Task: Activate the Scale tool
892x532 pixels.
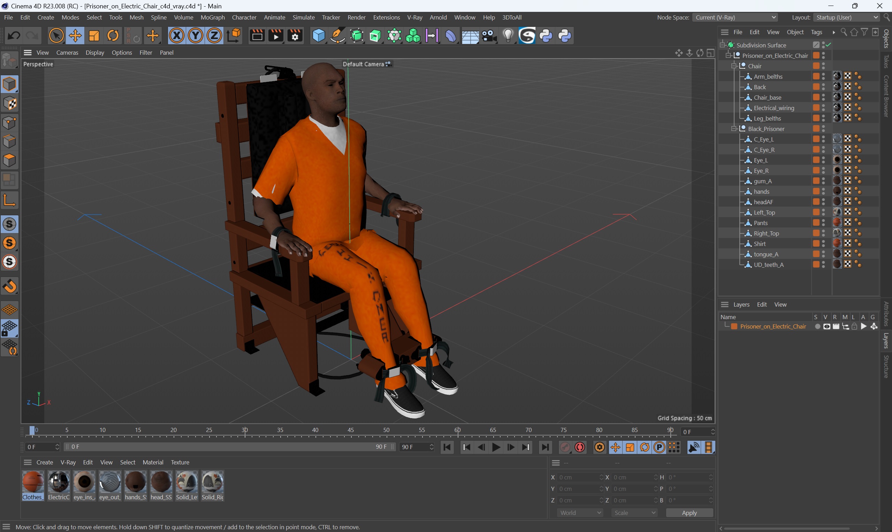Action: [94, 36]
